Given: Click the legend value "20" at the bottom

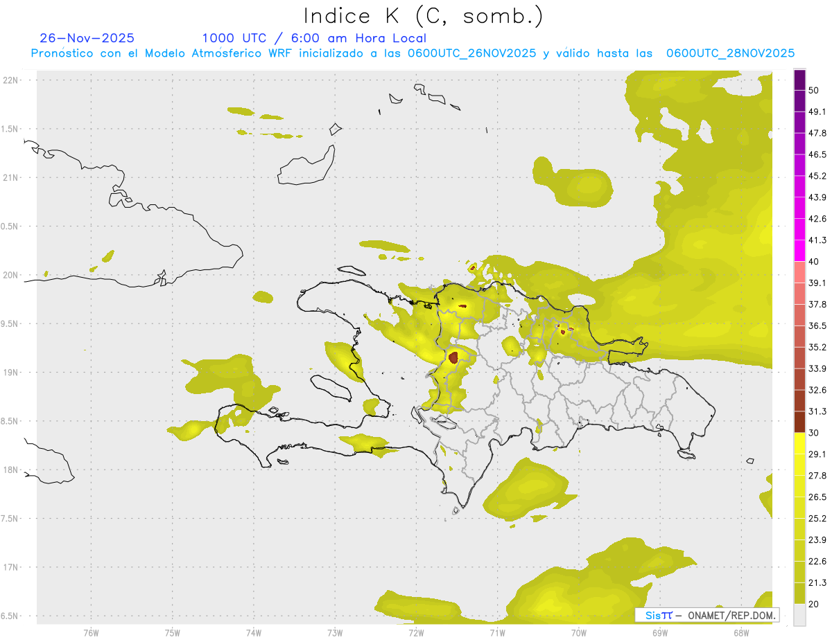Looking at the screenshot, I should (x=814, y=604).
